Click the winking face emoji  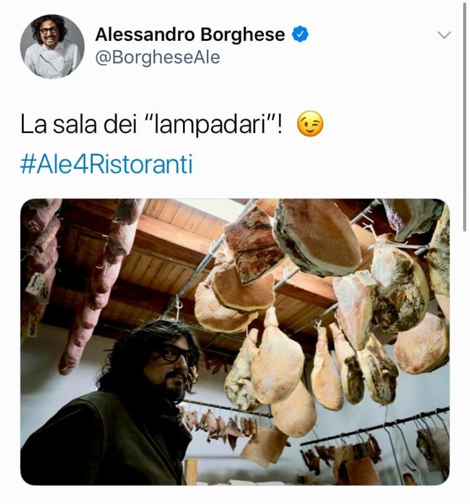tap(310, 124)
